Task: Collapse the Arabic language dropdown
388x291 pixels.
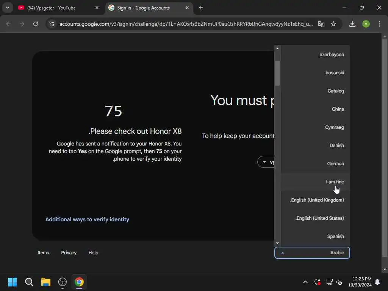Action: click(312, 253)
